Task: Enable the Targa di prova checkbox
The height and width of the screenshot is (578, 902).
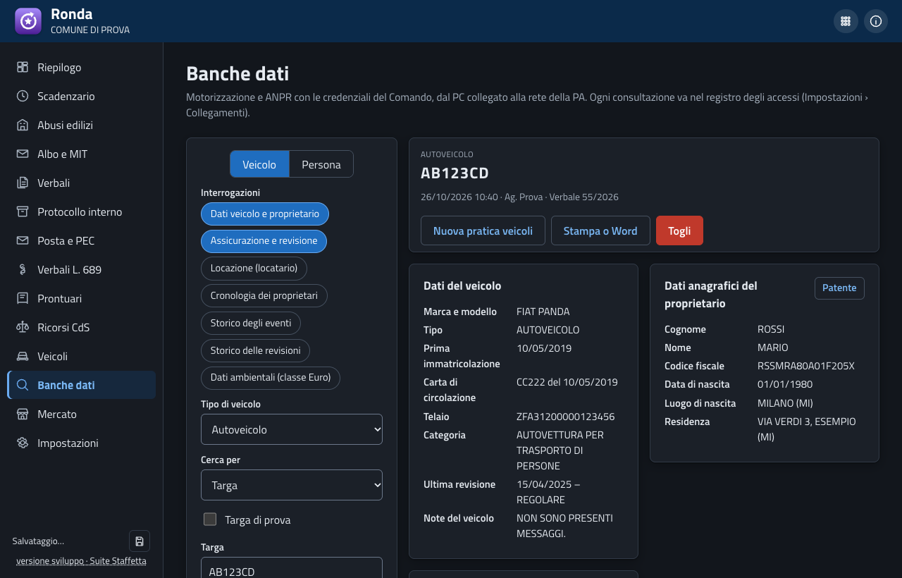Action: click(x=210, y=519)
